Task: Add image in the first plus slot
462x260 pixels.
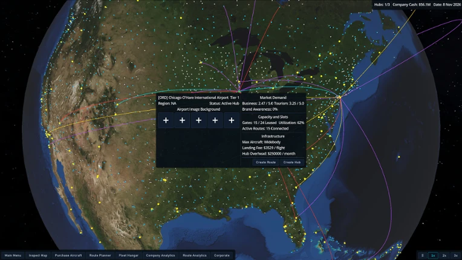Action: pyautogui.click(x=166, y=120)
